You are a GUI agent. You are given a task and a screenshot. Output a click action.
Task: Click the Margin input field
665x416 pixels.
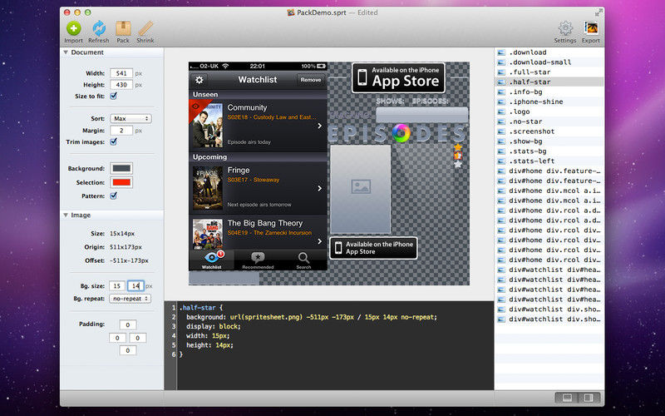click(121, 131)
